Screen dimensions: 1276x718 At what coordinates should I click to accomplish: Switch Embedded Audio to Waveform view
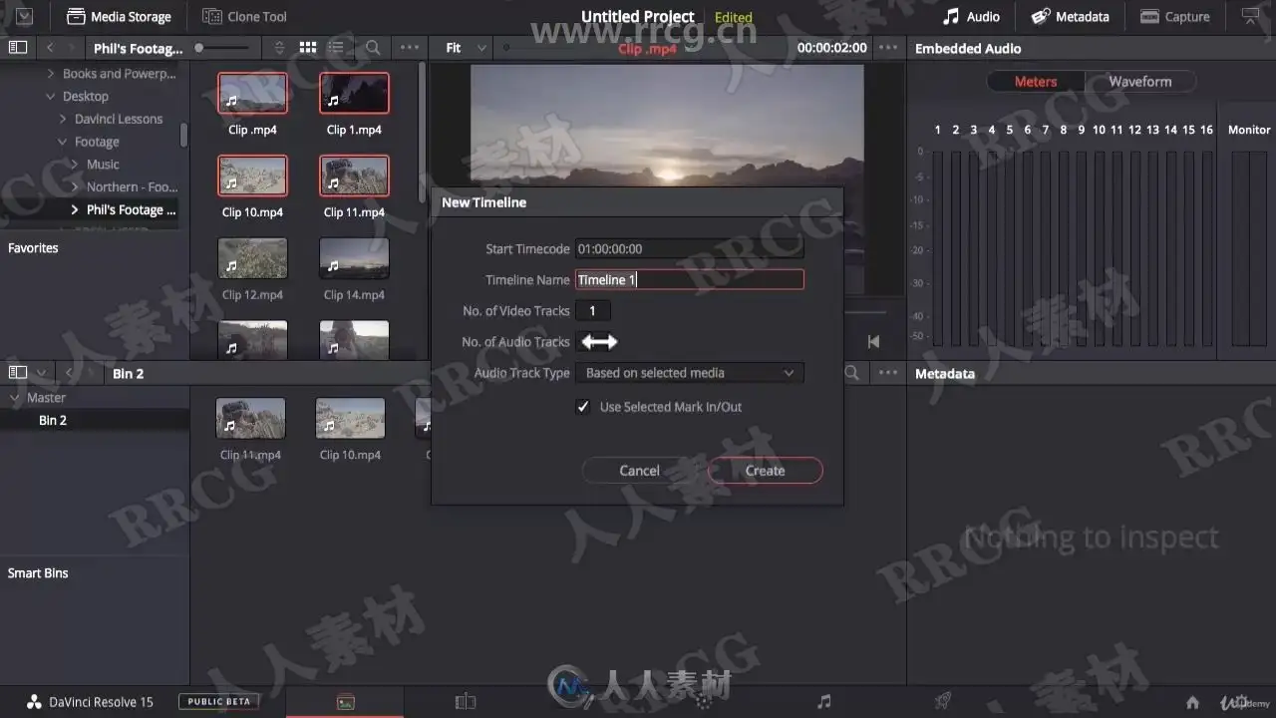coord(1139,82)
